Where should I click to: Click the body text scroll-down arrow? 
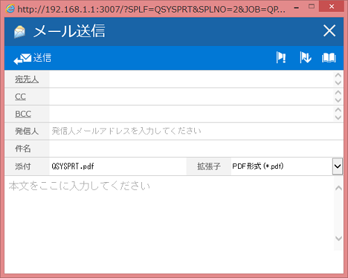coord(339,238)
